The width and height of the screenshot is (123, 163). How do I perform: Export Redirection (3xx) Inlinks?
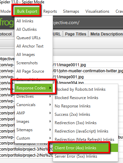click(85, 123)
